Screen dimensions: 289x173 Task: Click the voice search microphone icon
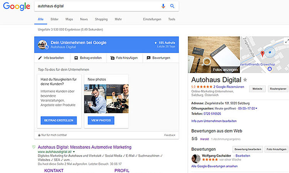163,6
